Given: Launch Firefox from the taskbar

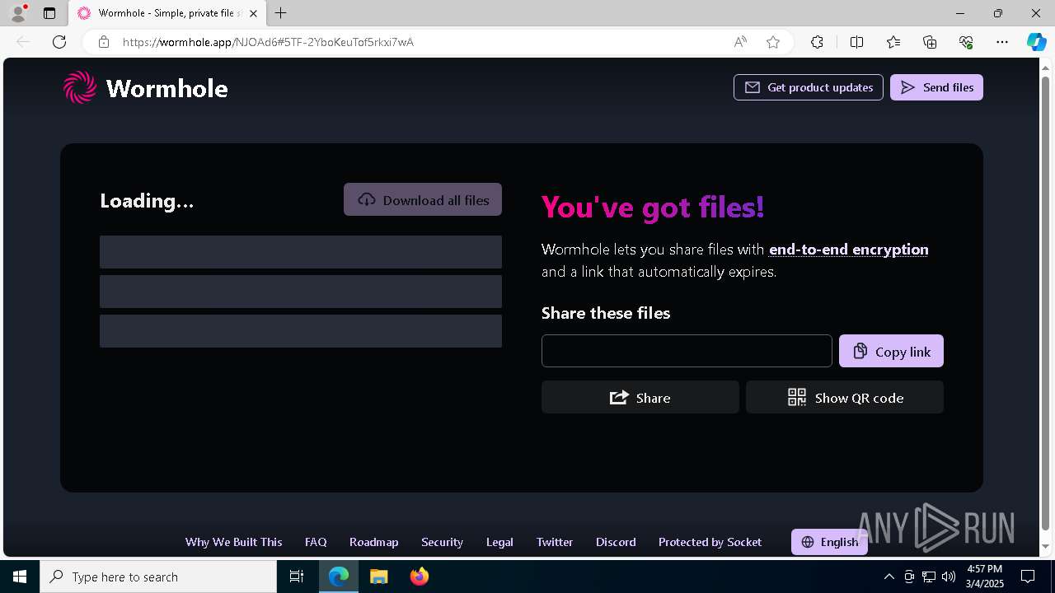Looking at the screenshot, I should pyautogui.click(x=420, y=577).
